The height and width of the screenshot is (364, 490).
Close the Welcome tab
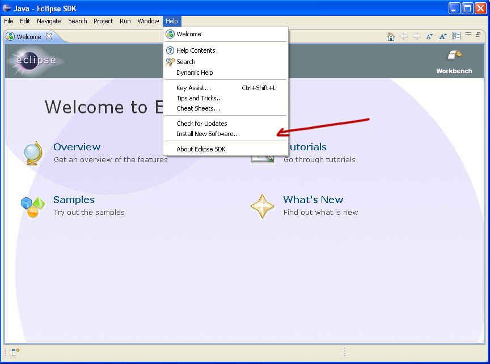click(x=49, y=36)
